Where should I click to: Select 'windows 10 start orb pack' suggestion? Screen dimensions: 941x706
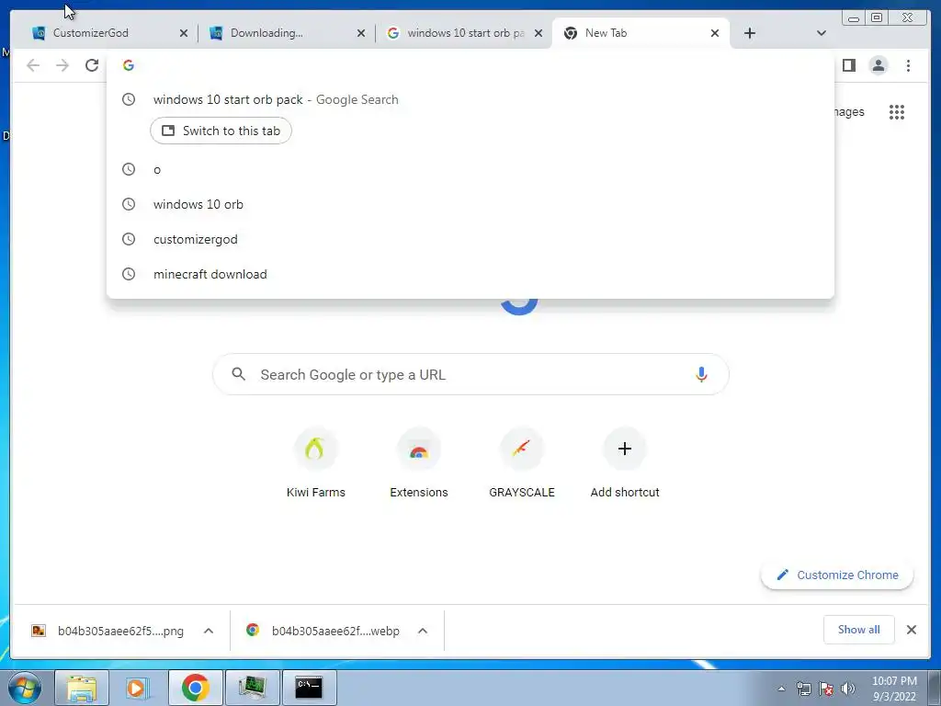[470, 99]
